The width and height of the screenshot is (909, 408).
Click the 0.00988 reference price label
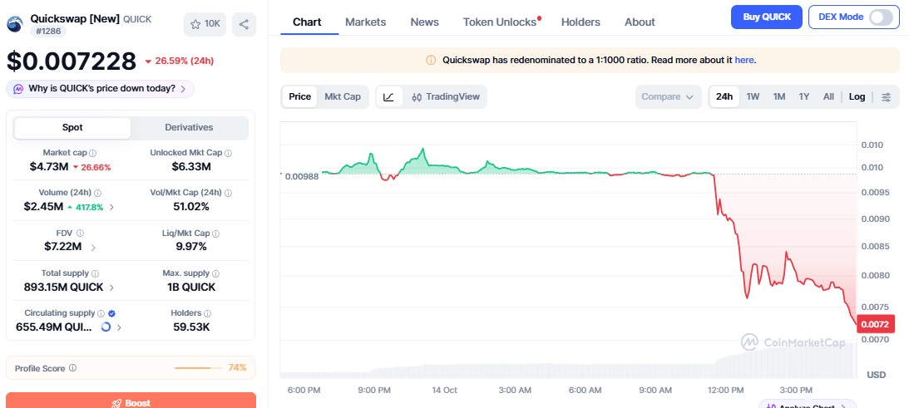[x=302, y=176]
